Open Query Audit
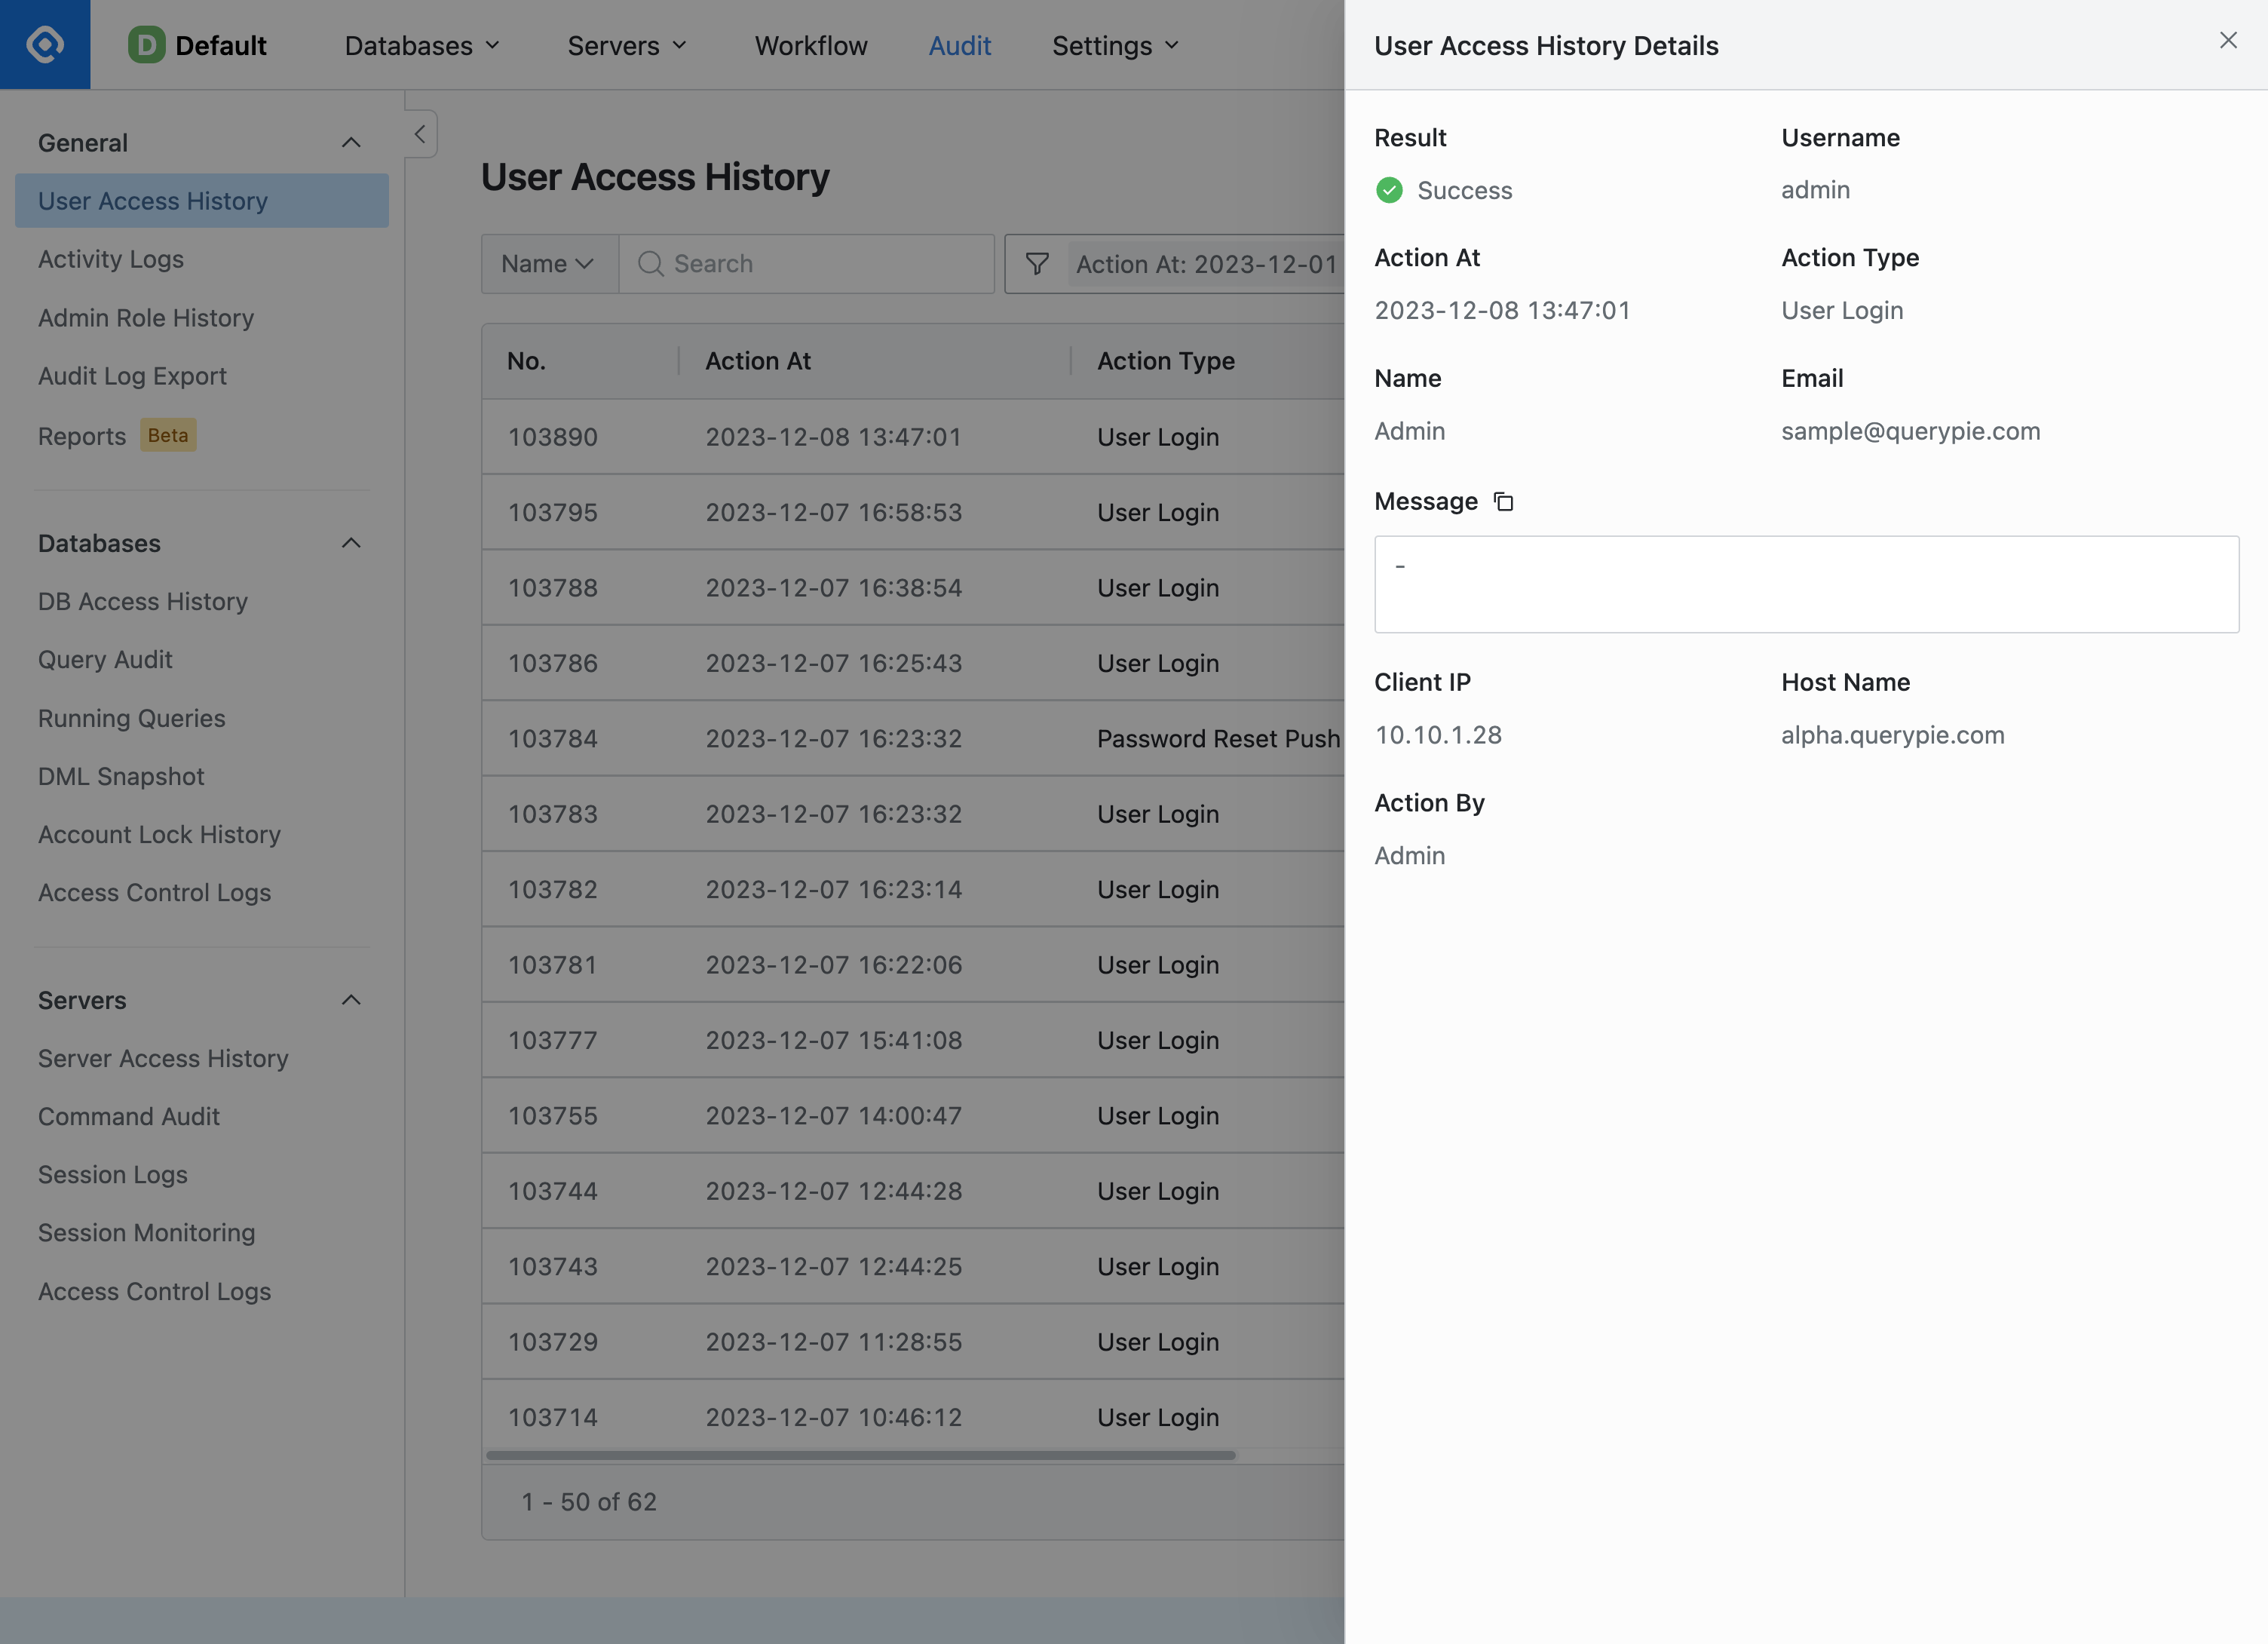Viewport: 2268px width, 1644px height. 105,660
